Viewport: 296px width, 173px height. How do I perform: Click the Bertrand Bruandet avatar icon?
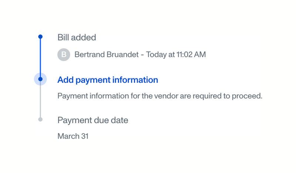[64, 55]
